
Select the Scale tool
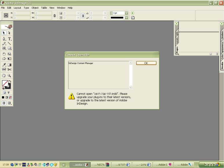[10, 54]
